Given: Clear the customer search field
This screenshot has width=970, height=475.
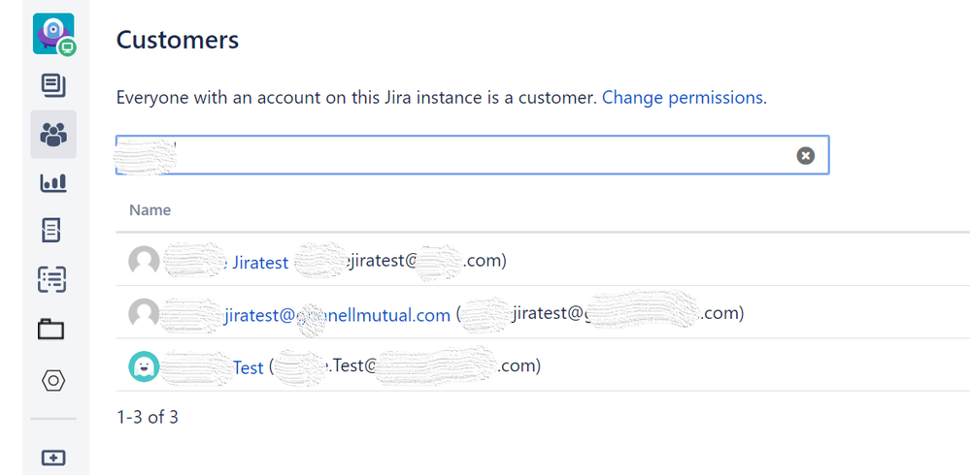Looking at the screenshot, I should coord(805,155).
